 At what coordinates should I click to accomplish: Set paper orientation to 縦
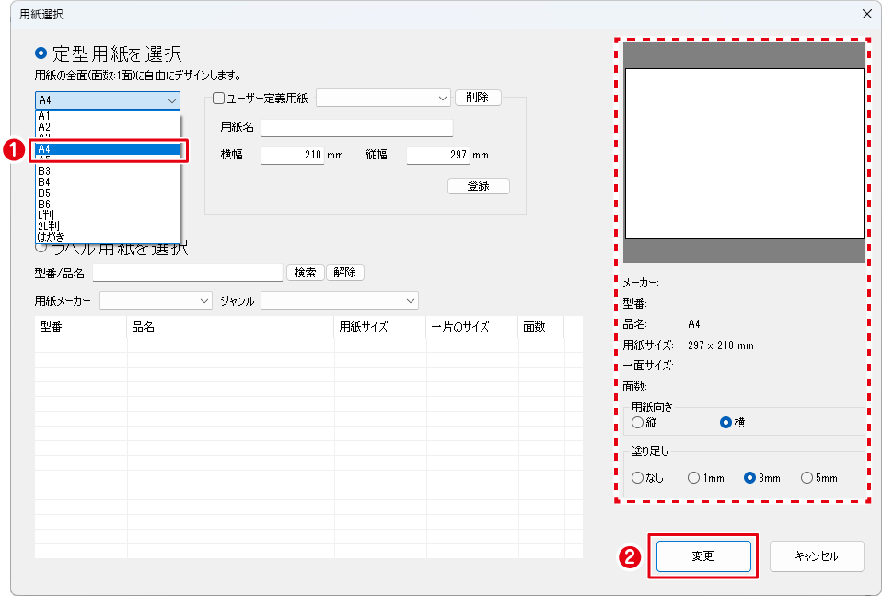click(x=637, y=422)
